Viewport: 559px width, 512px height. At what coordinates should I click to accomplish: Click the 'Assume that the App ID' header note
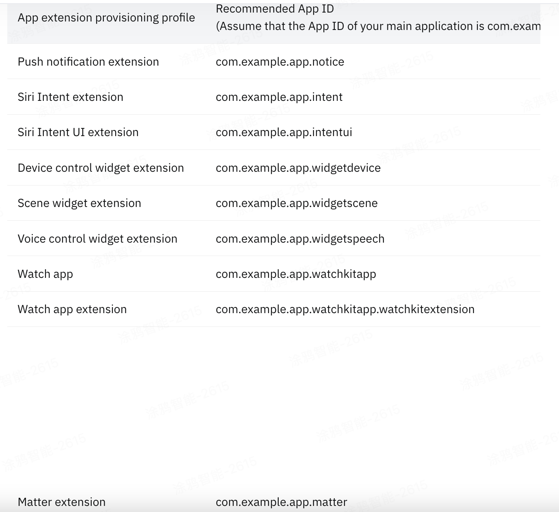378,26
